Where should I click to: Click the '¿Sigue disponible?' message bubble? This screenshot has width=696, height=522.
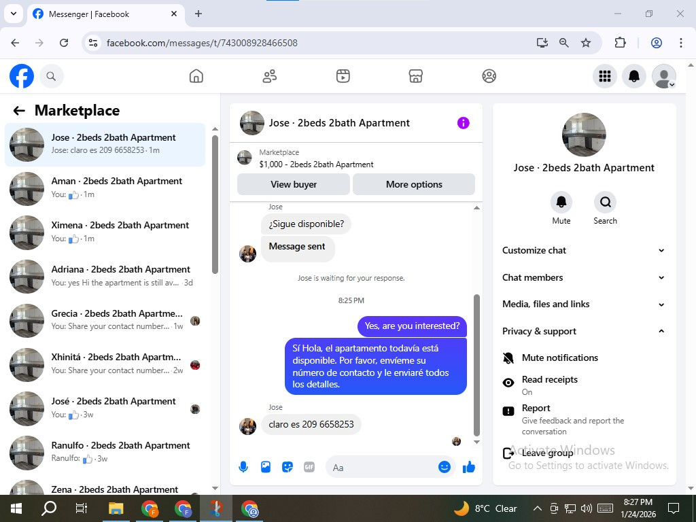click(307, 224)
